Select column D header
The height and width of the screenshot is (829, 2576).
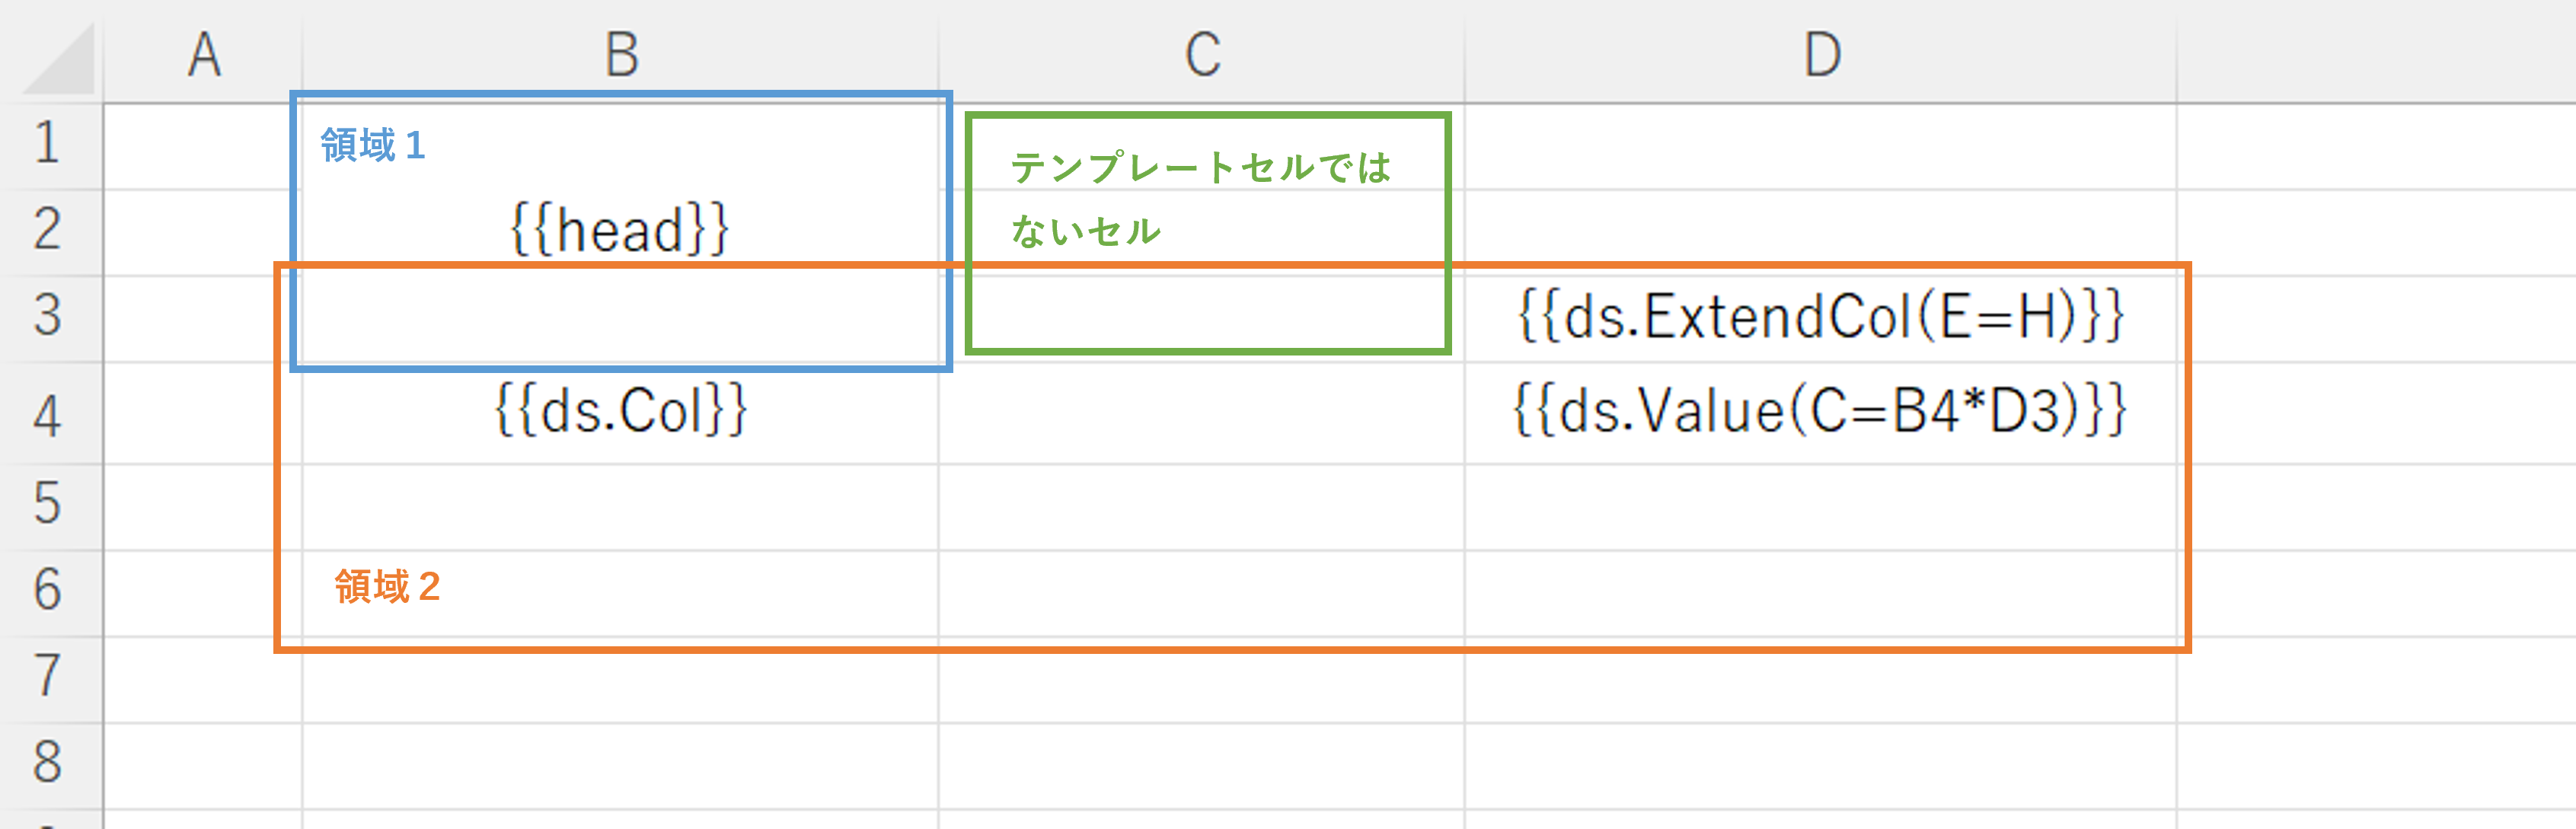tap(1821, 53)
